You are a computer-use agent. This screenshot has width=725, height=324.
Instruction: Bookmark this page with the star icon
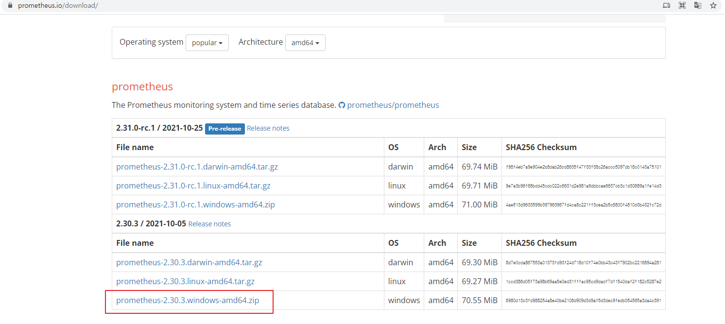(x=713, y=5)
